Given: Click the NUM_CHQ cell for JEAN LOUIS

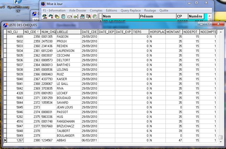Looking at the screenshot, I should click(x=48, y=107).
